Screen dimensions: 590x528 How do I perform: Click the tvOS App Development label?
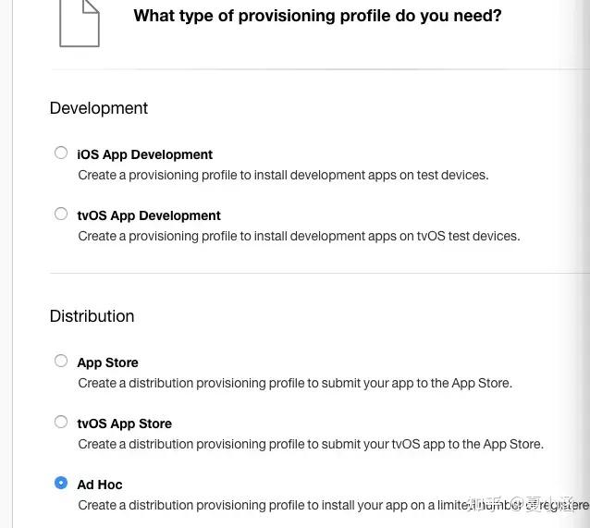click(148, 215)
